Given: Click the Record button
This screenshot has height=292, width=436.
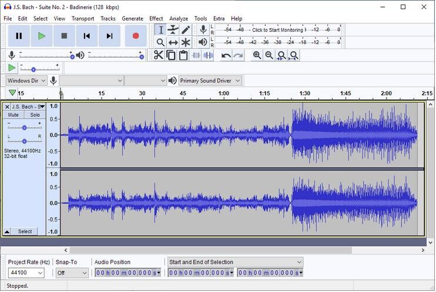Looking at the screenshot, I should [x=136, y=36].
